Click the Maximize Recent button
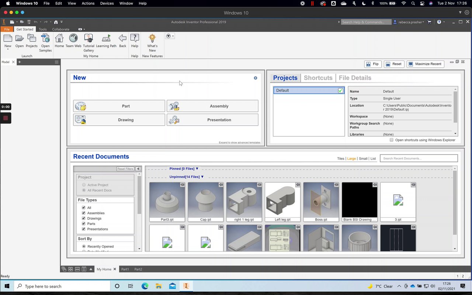 pos(425,64)
